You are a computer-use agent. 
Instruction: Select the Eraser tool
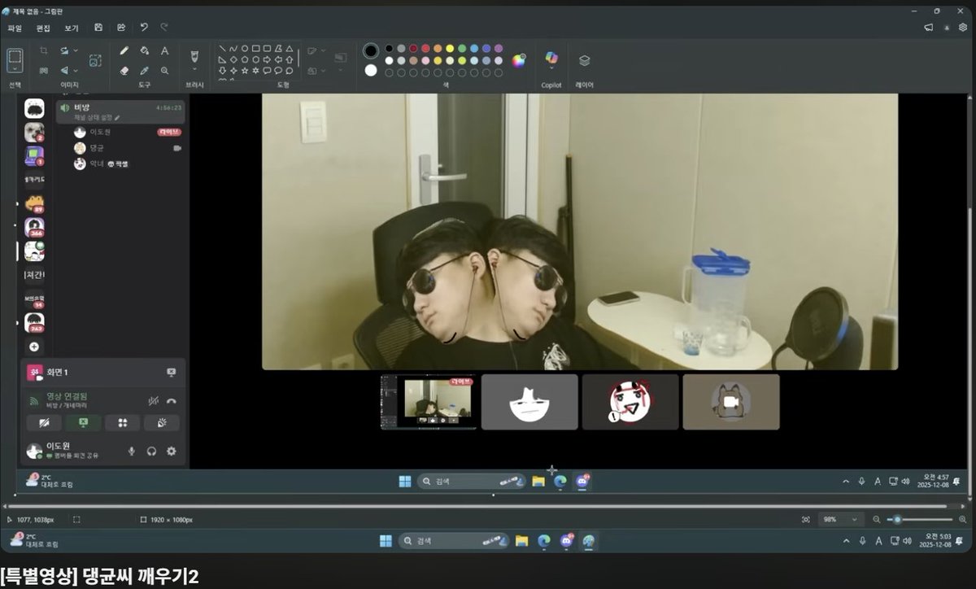coord(124,71)
